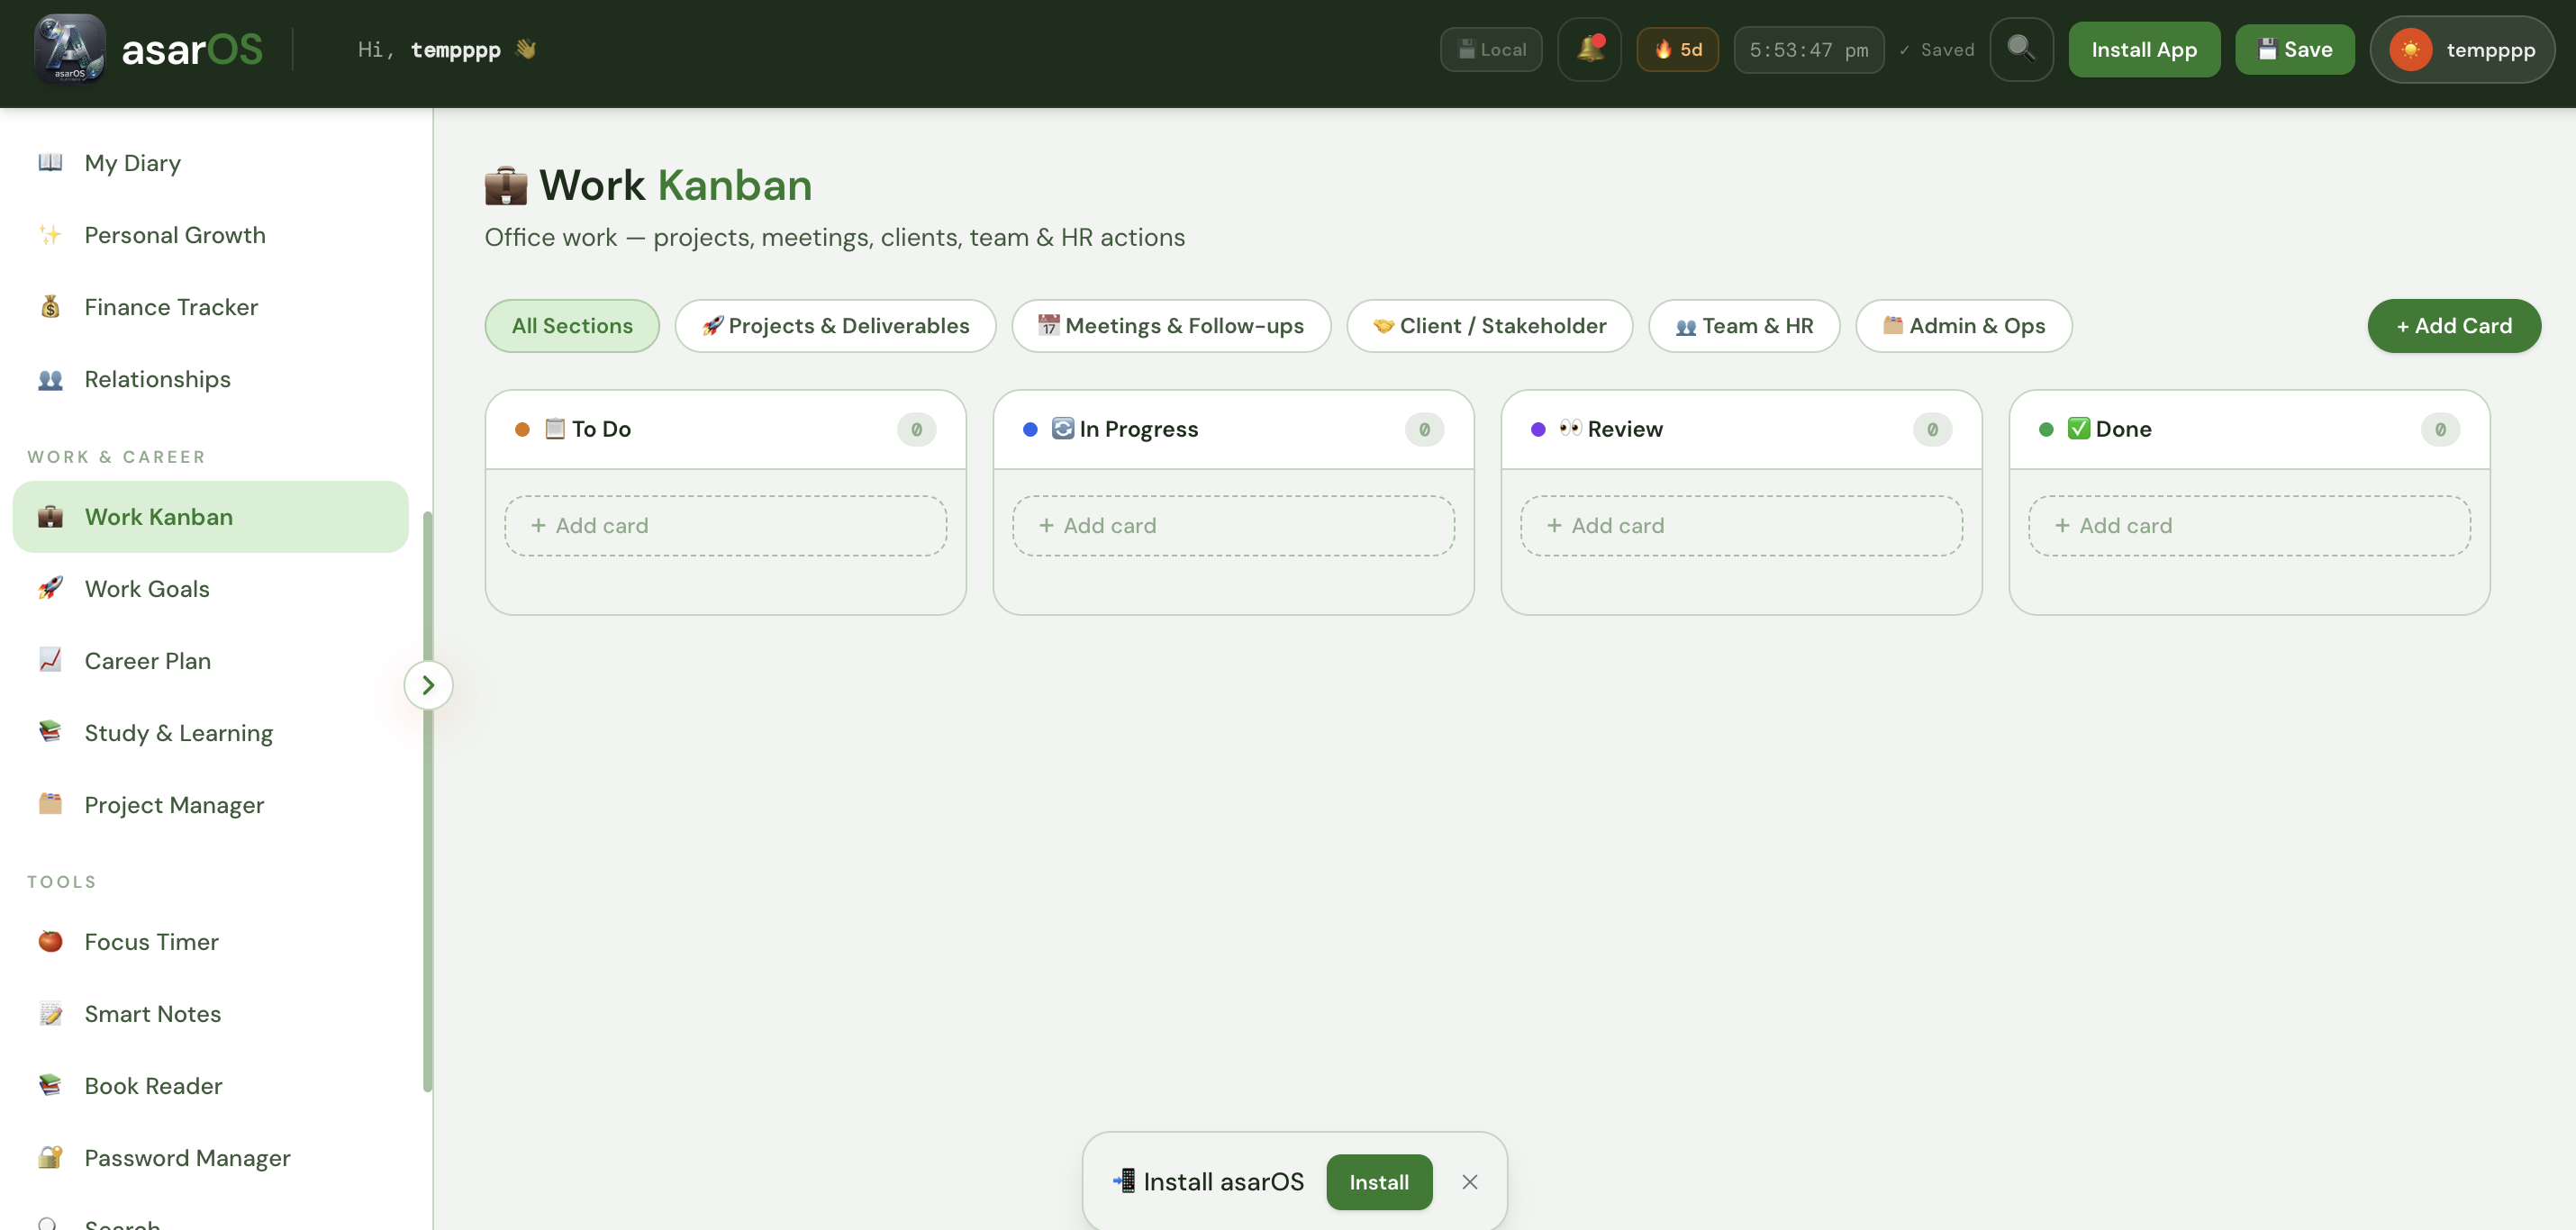Open Career Plan page
The height and width of the screenshot is (1230, 2576).
(x=210, y=661)
